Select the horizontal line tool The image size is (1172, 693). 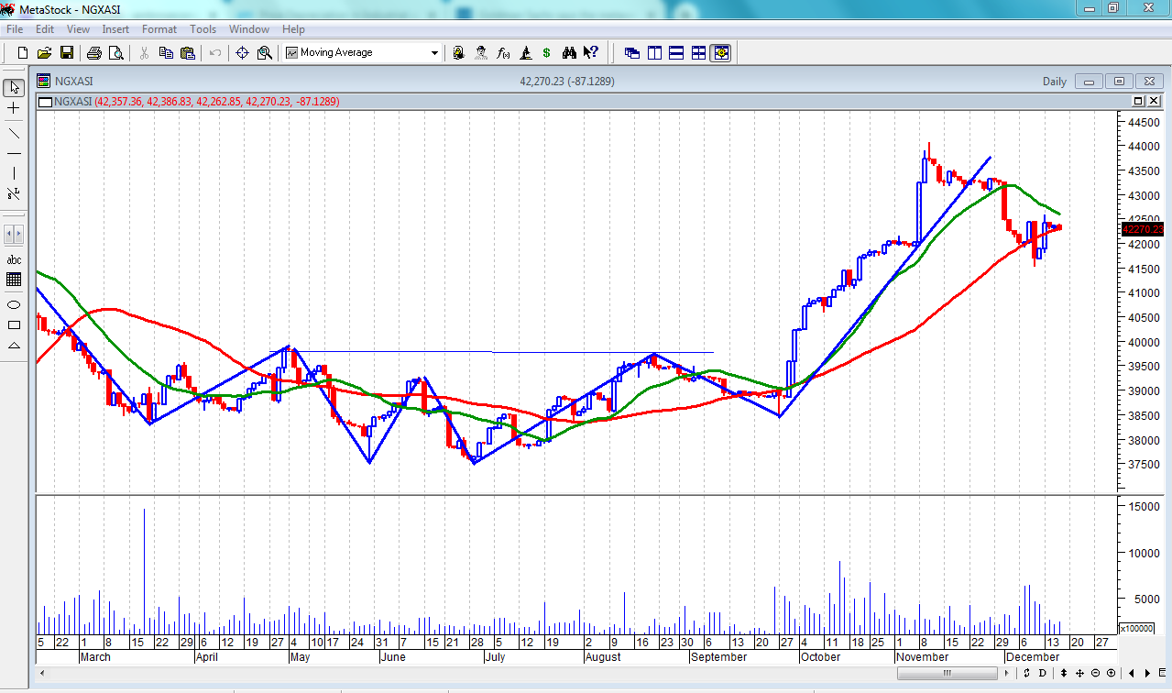tap(14, 153)
